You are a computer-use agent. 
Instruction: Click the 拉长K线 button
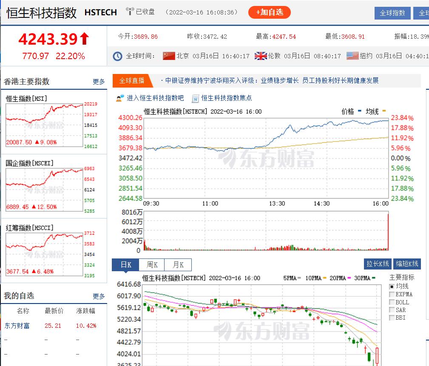[x=378, y=264]
